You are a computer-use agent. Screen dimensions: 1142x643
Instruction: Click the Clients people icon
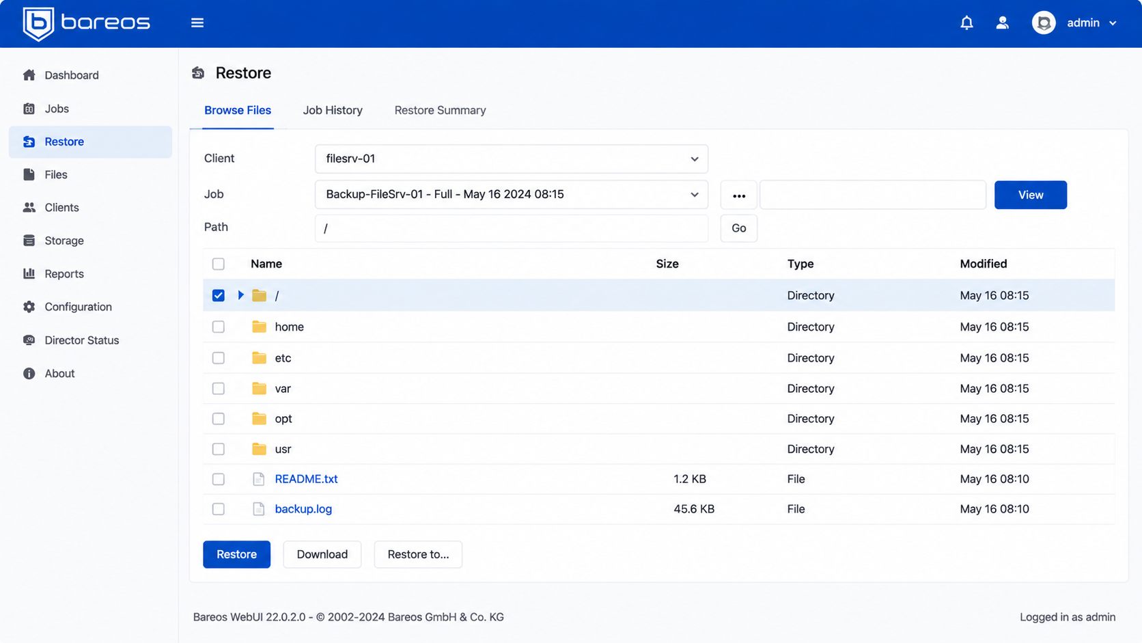[29, 207]
